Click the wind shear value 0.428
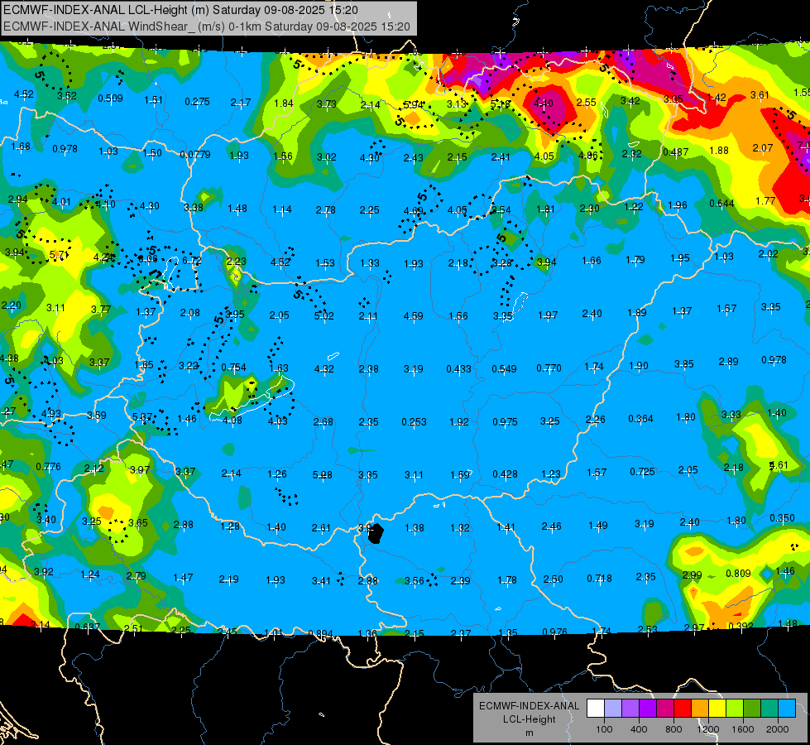Viewport: 810px width, 745px height. tap(505, 474)
